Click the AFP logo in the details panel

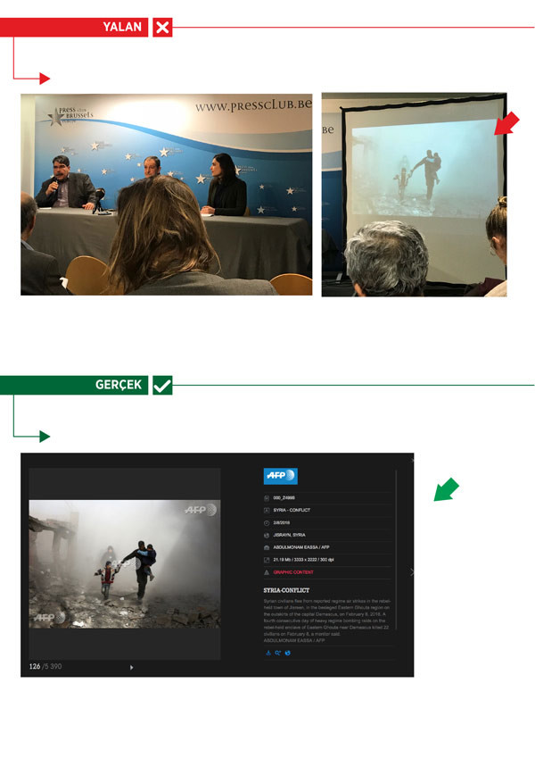[x=280, y=477]
